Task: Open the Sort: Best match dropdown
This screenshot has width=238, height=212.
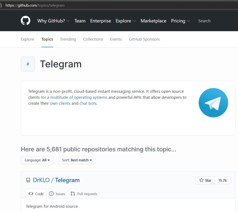Action: click(x=77, y=160)
